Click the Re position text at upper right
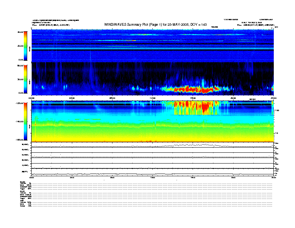Image resolution: width=295 pixels, height=228 pixels. (256, 25)
